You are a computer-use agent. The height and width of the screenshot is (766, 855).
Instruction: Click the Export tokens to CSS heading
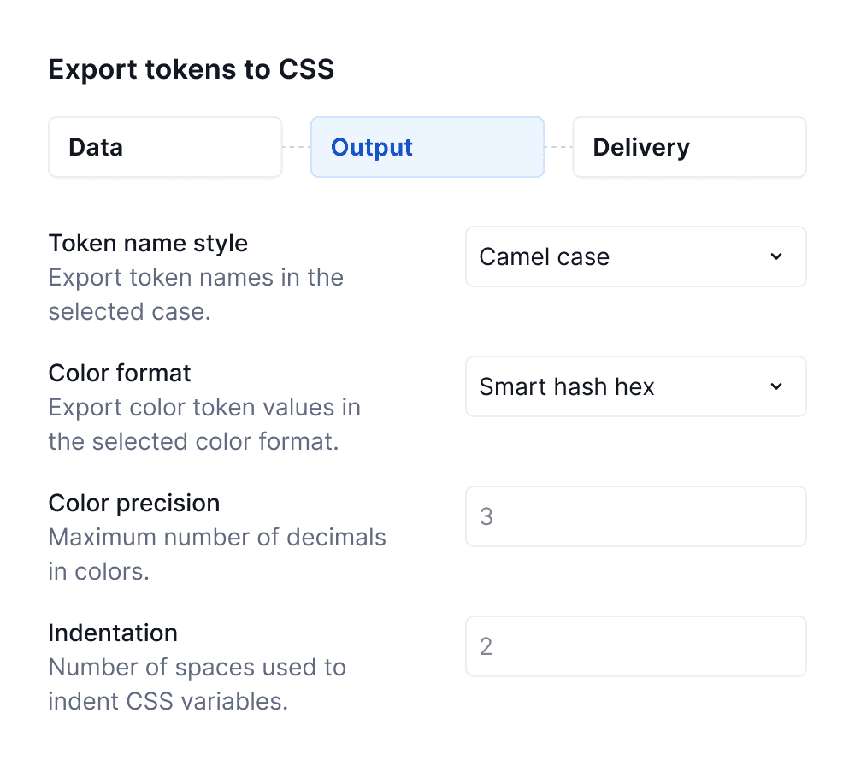(x=191, y=69)
